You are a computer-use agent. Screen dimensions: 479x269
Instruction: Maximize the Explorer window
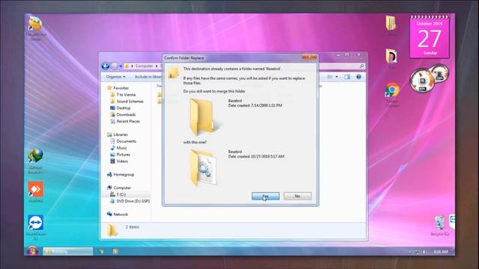[x=347, y=55]
